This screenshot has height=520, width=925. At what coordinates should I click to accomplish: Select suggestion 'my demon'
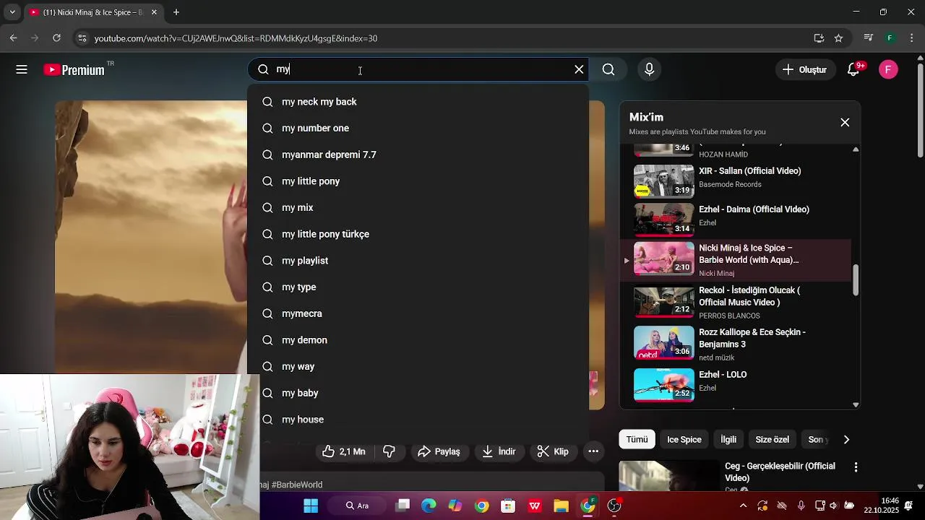(x=418, y=340)
